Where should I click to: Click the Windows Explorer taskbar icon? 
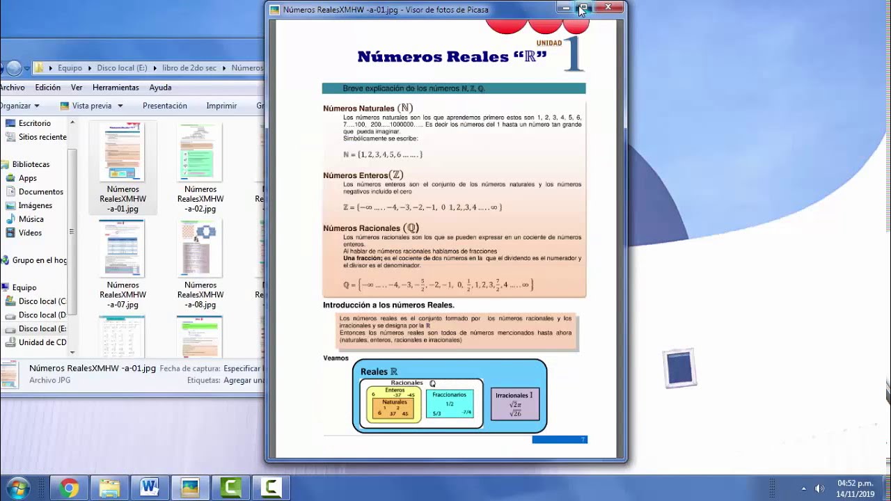[x=109, y=488]
